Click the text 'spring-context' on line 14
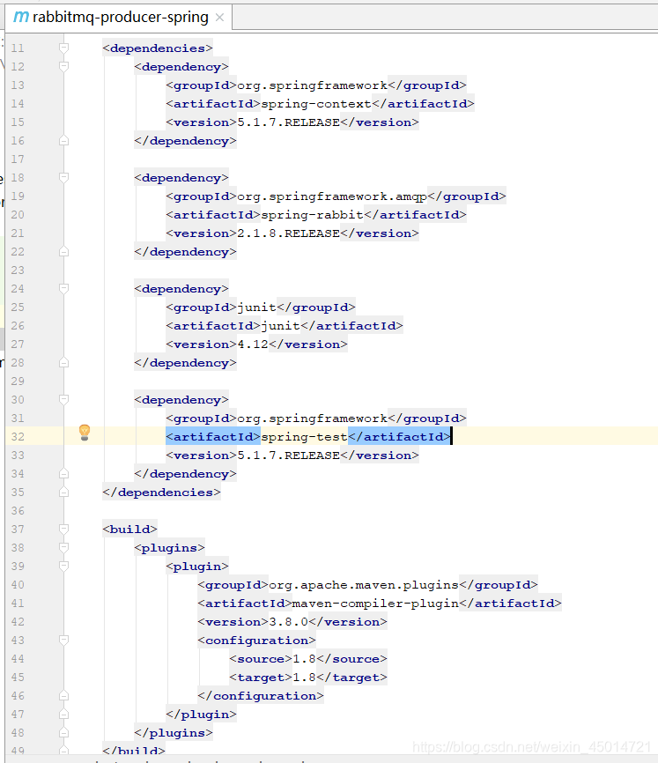 (x=316, y=104)
